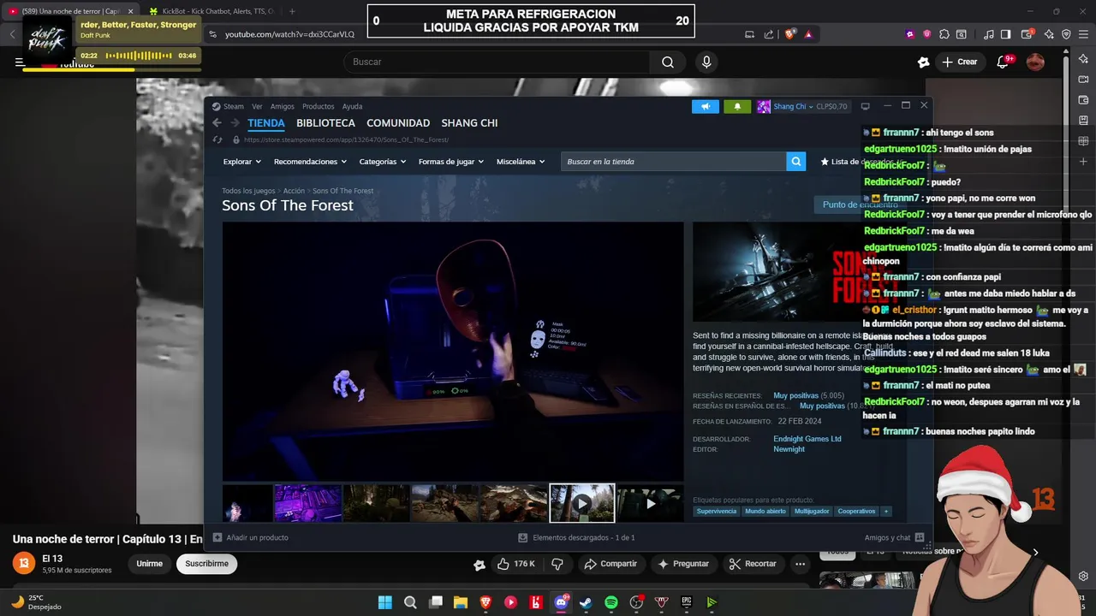This screenshot has height=616, width=1096.
Task: Click YouTube voice search microphone
Action: [706, 62]
